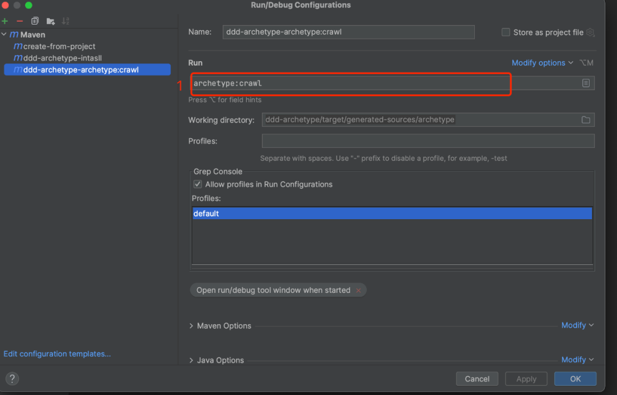Open Store as project file settings gear
This screenshot has height=395, width=617.
590,32
